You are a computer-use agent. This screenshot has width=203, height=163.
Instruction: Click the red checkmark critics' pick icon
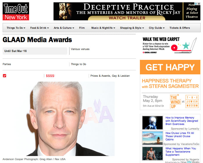[5, 76]
